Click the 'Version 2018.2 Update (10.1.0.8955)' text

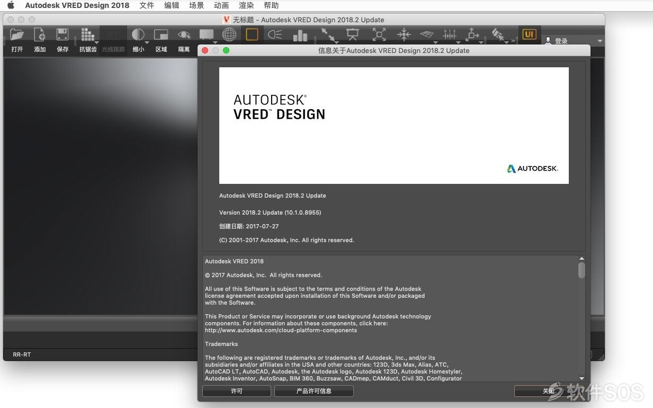click(270, 212)
